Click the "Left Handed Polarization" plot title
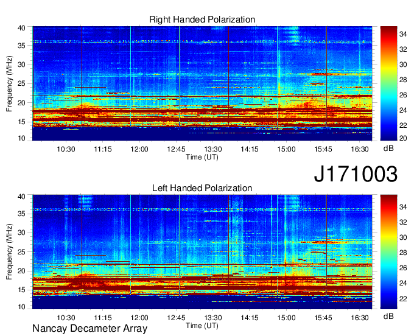The height and width of the screenshot is (336, 414). 202,188
